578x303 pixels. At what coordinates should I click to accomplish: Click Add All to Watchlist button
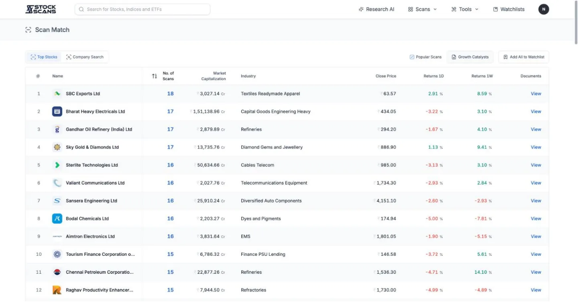pyautogui.click(x=523, y=57)
